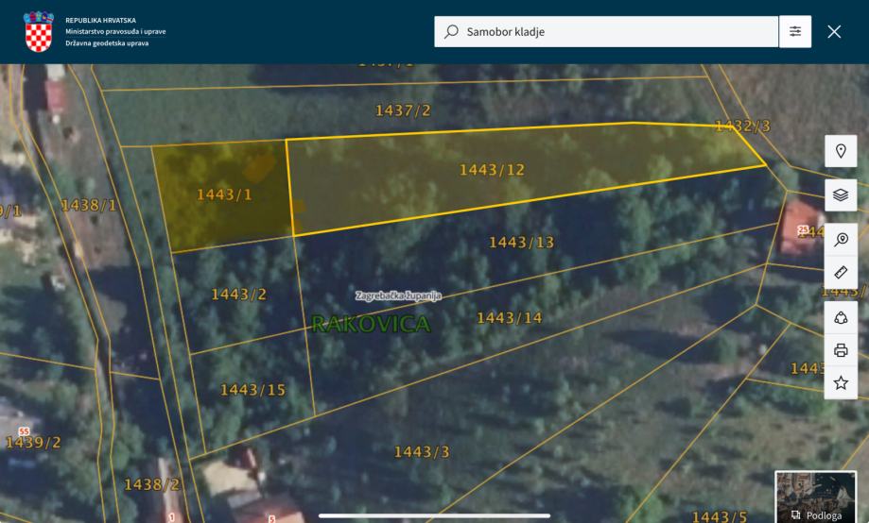Click the printer icon to print map
The width and height of the screenshot is (869, 523).
coord(841,350)
